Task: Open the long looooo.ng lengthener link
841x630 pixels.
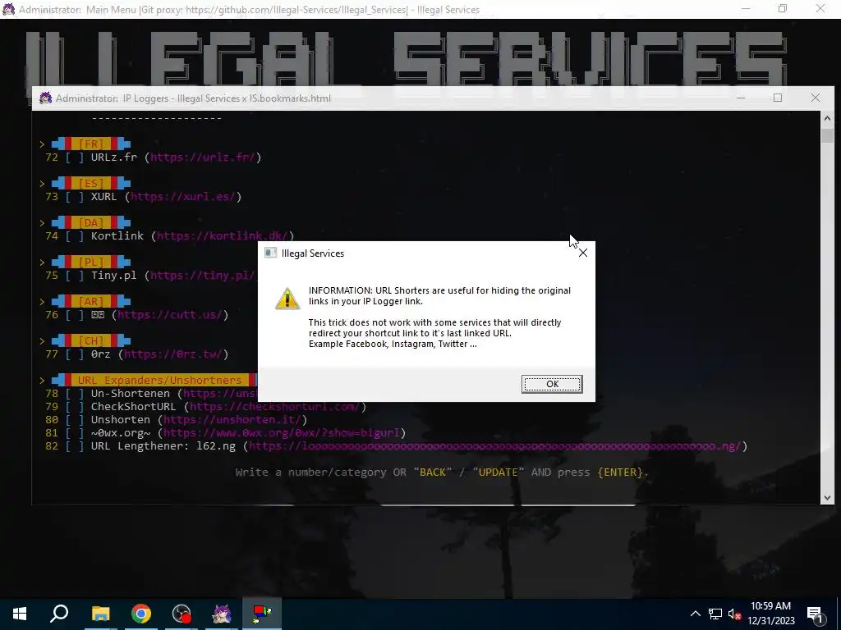Action: (x=494, y=445)
